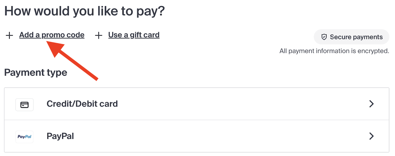Click the 'All payment information is encrypted' note
Screen dimensions: 395x156
click(334, 51)
